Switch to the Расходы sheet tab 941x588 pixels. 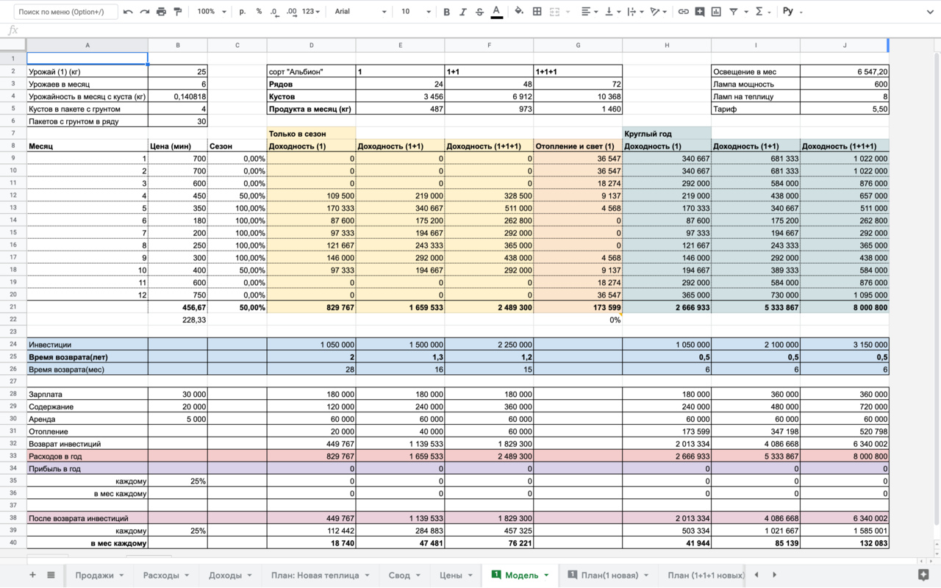tap(166, 575)
